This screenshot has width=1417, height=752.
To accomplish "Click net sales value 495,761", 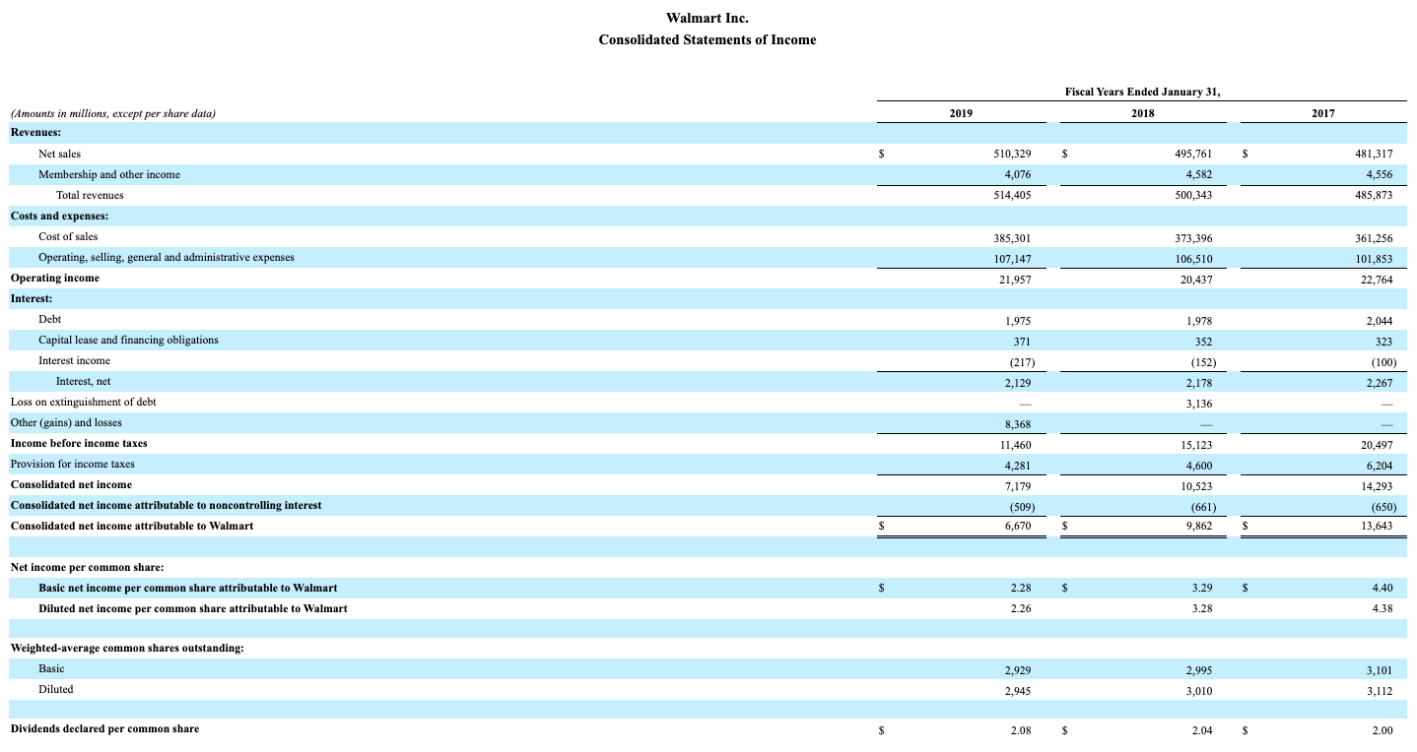I will tap(1193, 154).
